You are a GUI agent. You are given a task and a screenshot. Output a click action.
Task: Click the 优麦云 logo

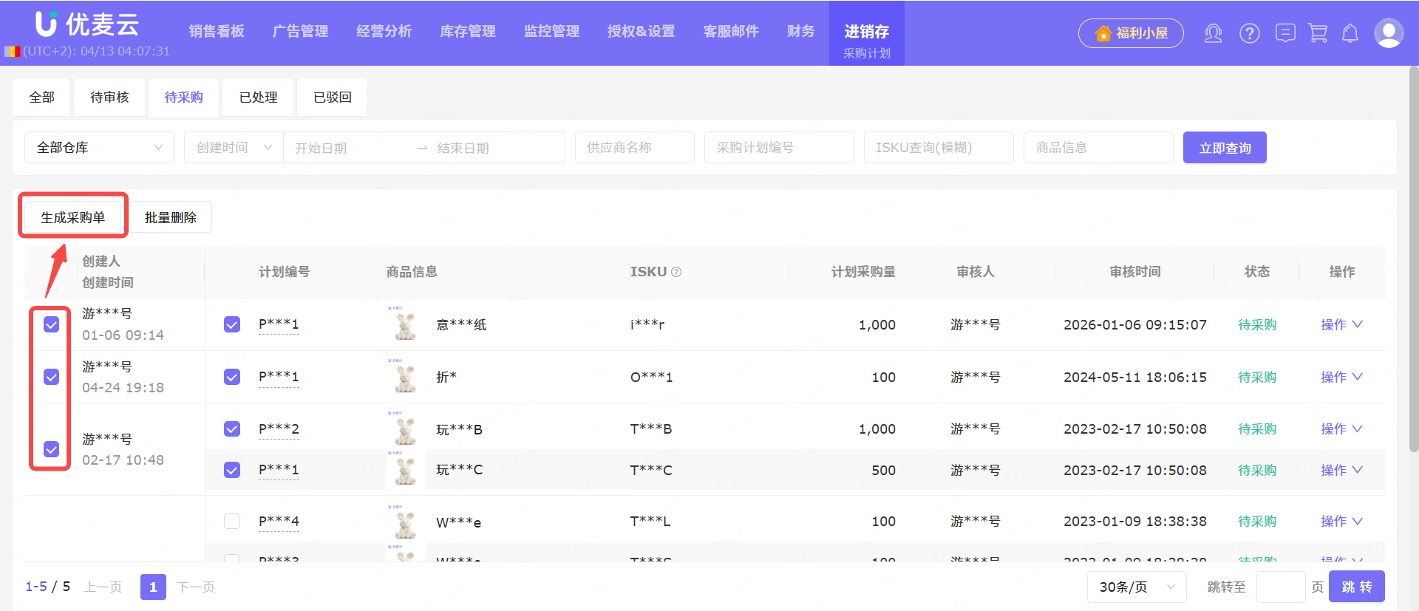[87, 24]
